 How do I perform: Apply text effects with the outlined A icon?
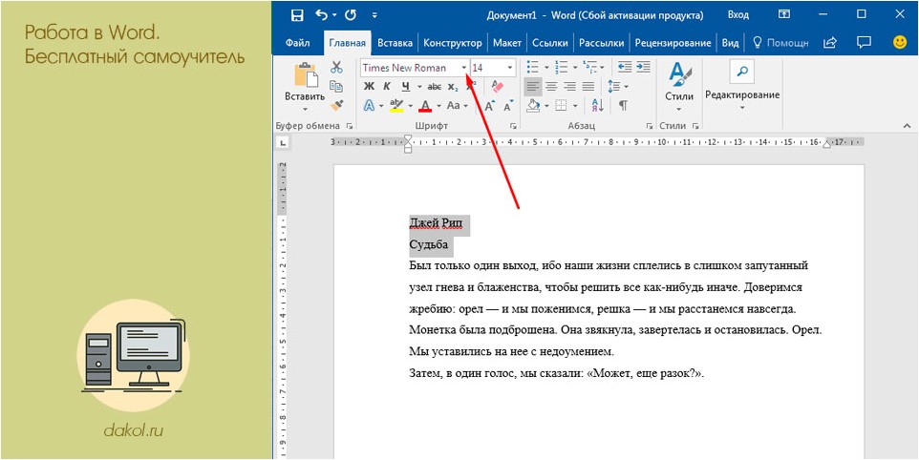click(x=370, y=106)
